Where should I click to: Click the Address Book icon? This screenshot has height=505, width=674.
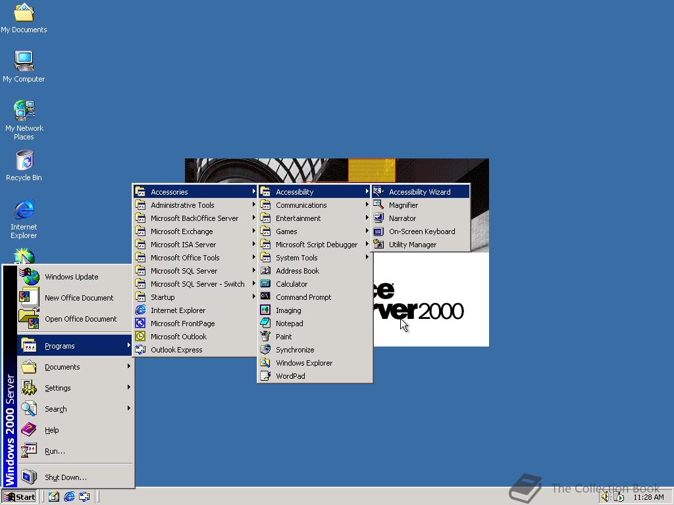[265, 270]
